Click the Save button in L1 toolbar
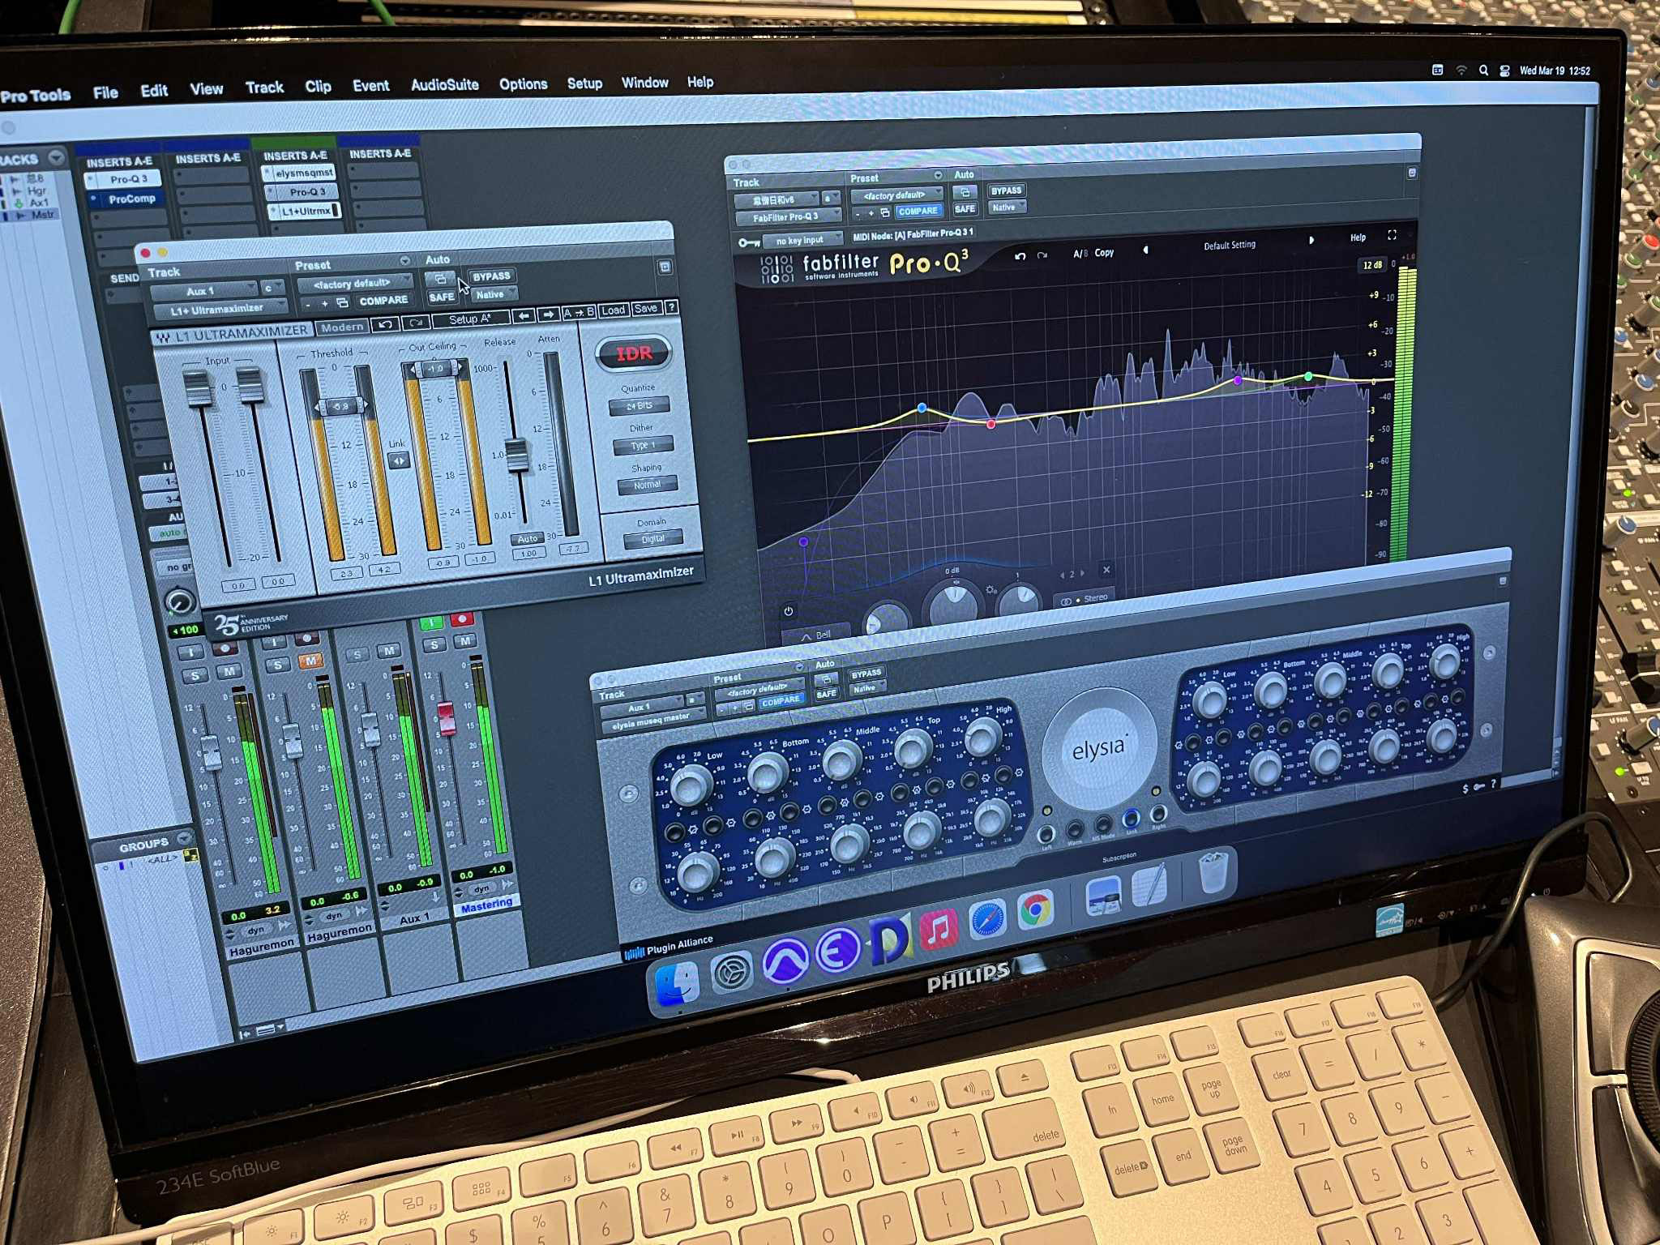Image resolution: width=1660 pixels, height=1245 pixels. (x=646, y=309)
